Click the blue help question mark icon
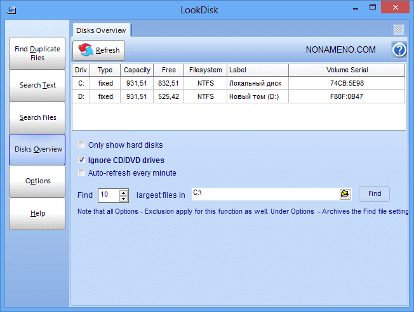Screen dimensions: 414x312 click(399, 50)
